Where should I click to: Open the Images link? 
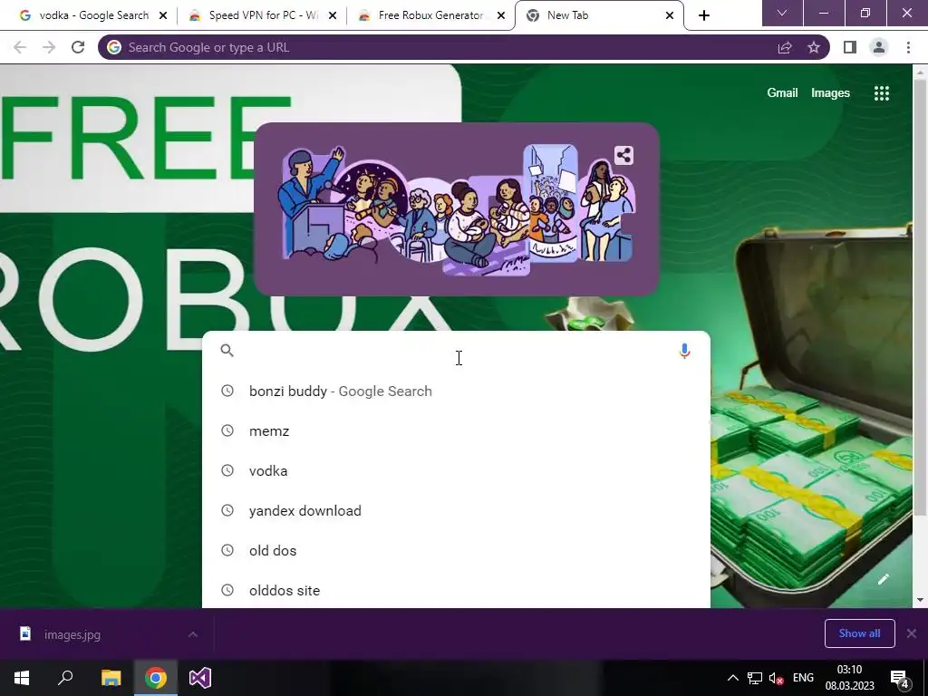830,93
